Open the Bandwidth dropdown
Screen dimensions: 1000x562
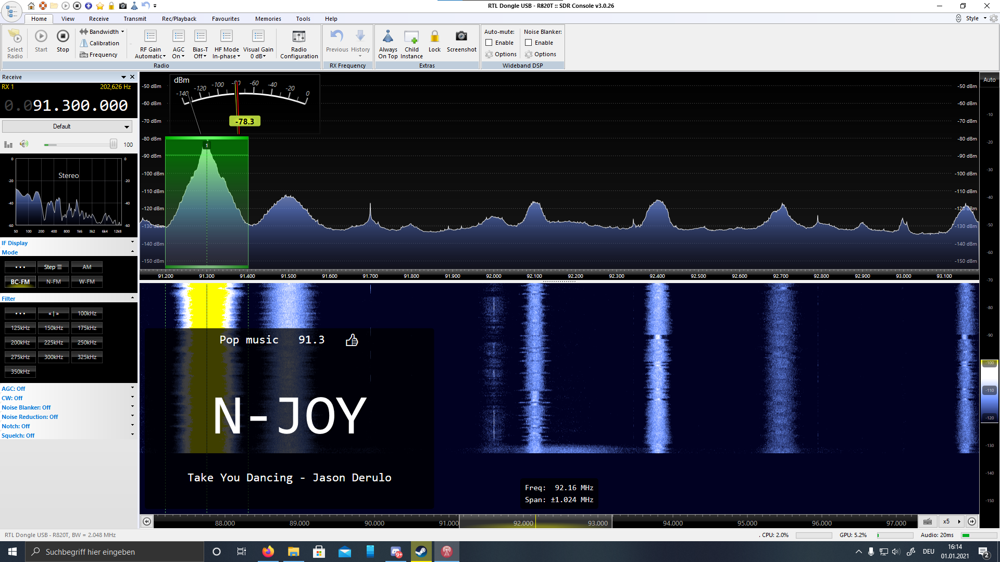103,32
